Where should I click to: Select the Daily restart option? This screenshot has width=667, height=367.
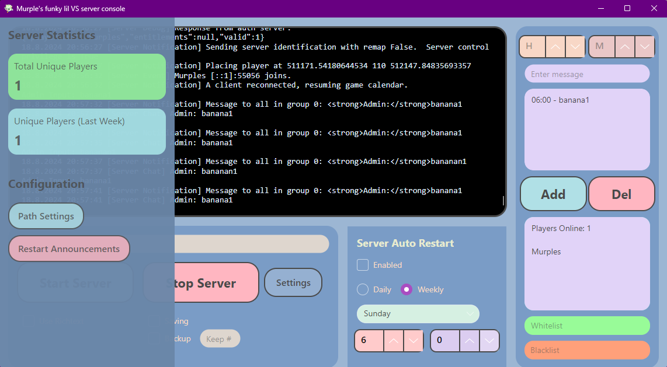[x=363, y=289]
